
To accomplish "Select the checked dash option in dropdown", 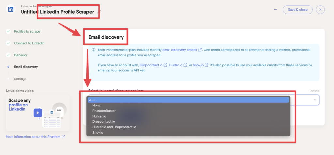I will pyautogui.click(x=188, y=100).
